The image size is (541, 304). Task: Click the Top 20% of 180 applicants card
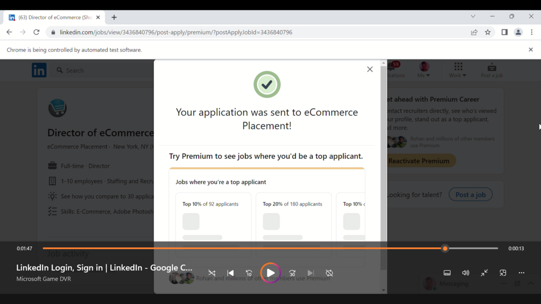[x=293, y=224]
